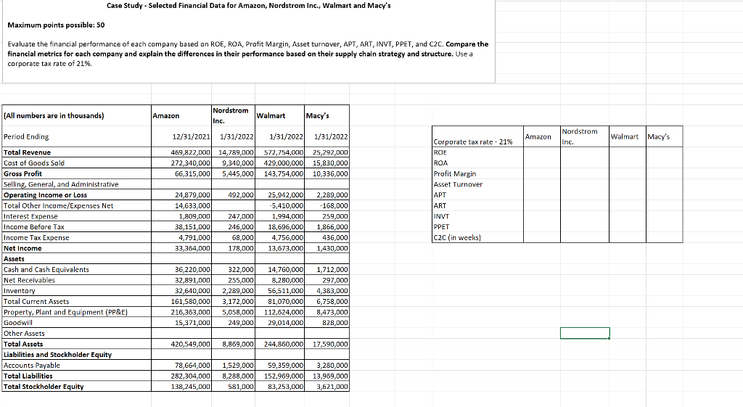Click Amazon's total revenue 469,822,000
This screenshot has width=743, height=407.
[x=191, y=152]
